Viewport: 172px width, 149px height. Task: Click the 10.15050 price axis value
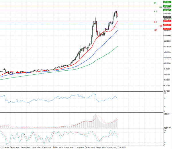[167, 63]
